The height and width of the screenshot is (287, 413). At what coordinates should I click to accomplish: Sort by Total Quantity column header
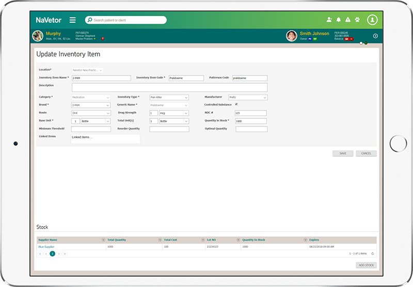click(117, 240)
